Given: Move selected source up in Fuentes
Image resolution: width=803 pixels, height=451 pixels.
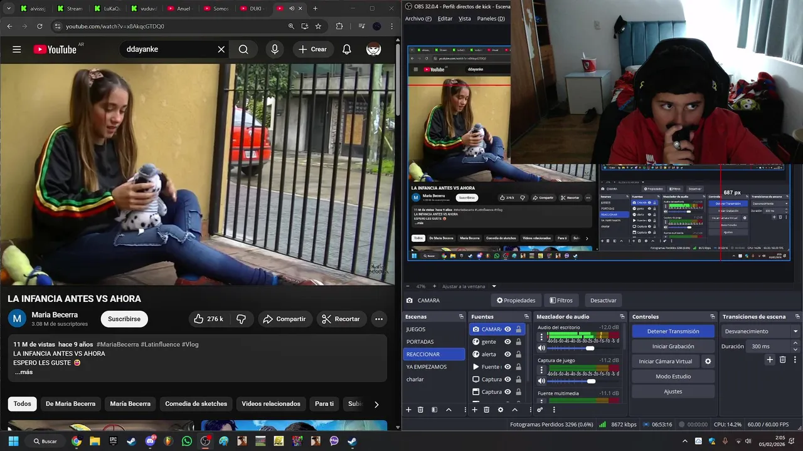Looking at the screenshot, I should coord(514,410).
